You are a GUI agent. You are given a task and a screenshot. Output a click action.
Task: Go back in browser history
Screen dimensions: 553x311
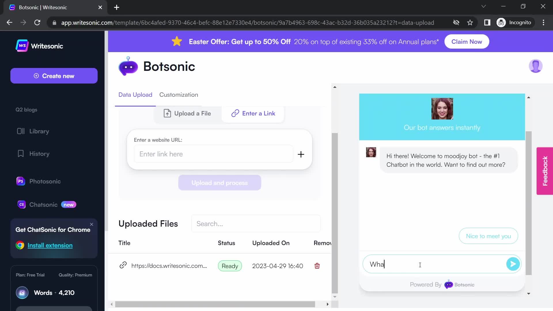click(x=9, y=22)
